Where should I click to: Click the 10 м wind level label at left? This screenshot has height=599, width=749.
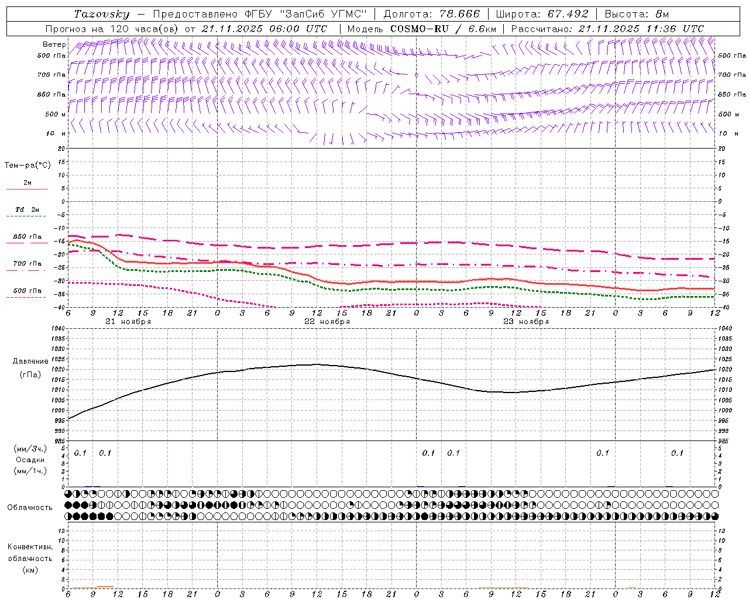coord(56,133)
